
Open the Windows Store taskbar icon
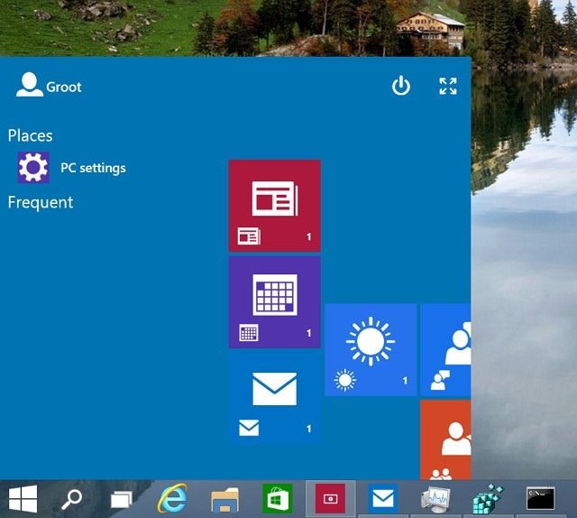[x=278, y=498]
